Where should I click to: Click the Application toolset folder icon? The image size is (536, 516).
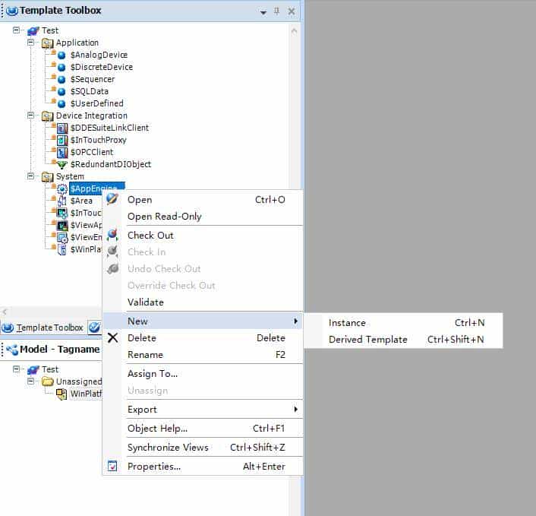pos(47,43)
